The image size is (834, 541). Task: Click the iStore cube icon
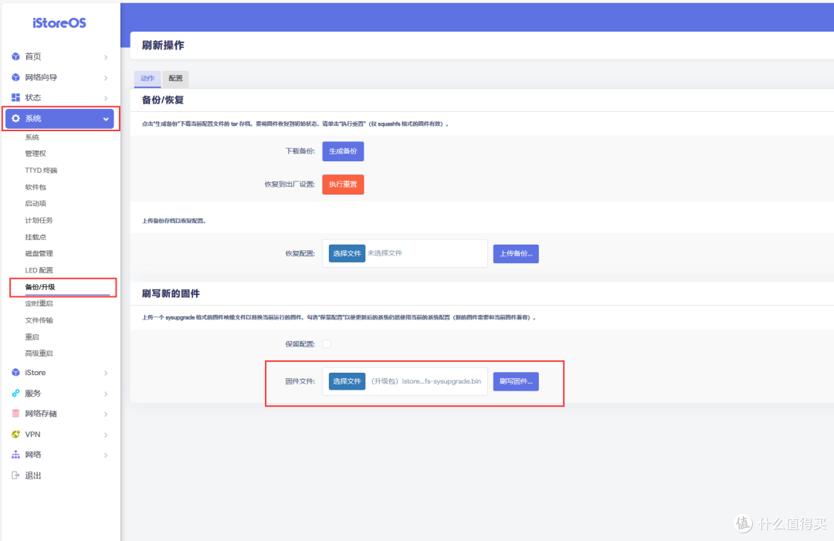(15, 373)
